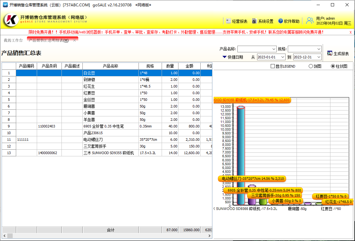The image size is (355, 241).
Task: Click the app icon in title bar
Action: click(x=5, y=5)
